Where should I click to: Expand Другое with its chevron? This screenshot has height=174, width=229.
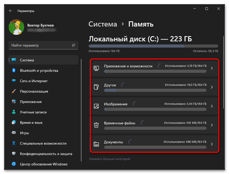tap(212, 87)
